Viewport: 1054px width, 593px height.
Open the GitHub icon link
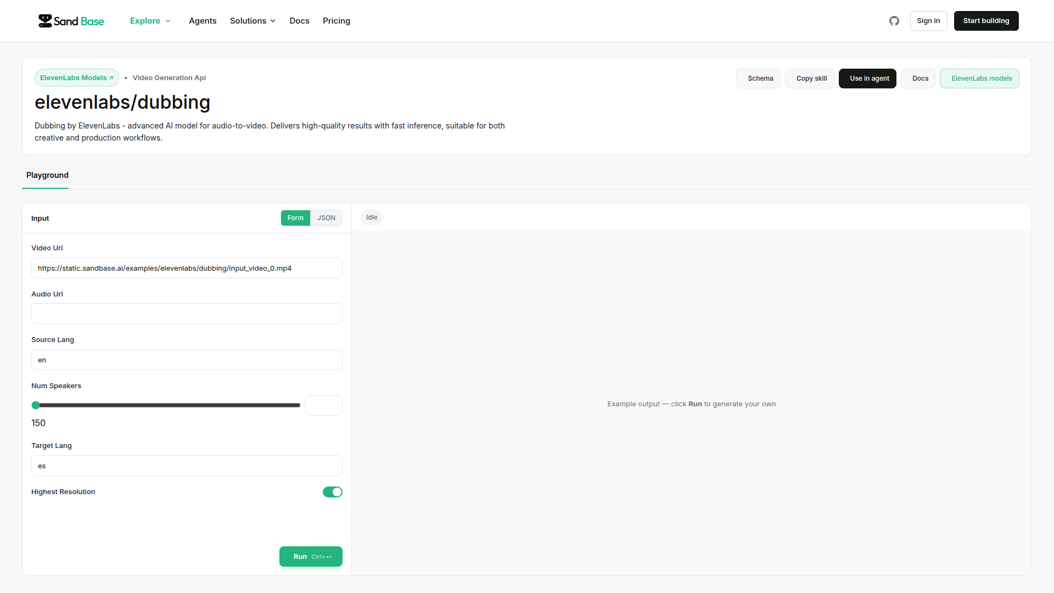click(x=894, y=21)
